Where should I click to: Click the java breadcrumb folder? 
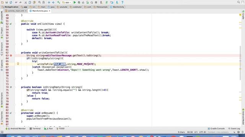[x=51, y=7]
